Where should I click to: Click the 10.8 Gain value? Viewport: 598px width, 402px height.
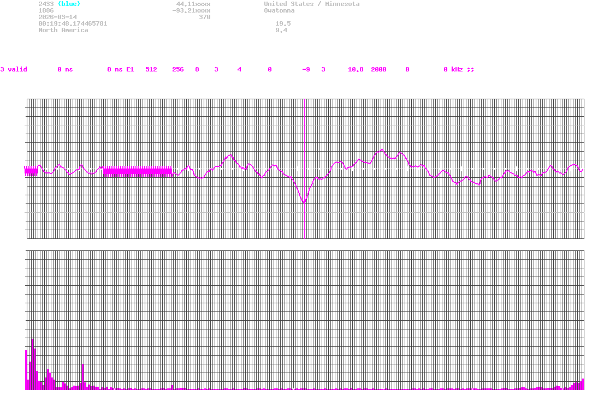click(355, 69)
